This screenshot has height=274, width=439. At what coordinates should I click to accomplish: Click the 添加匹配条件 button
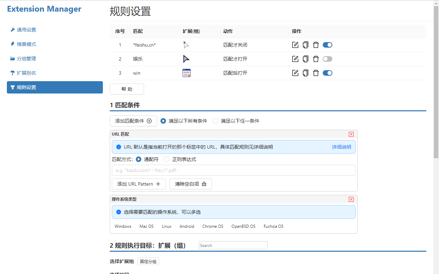tap(133, 121)
